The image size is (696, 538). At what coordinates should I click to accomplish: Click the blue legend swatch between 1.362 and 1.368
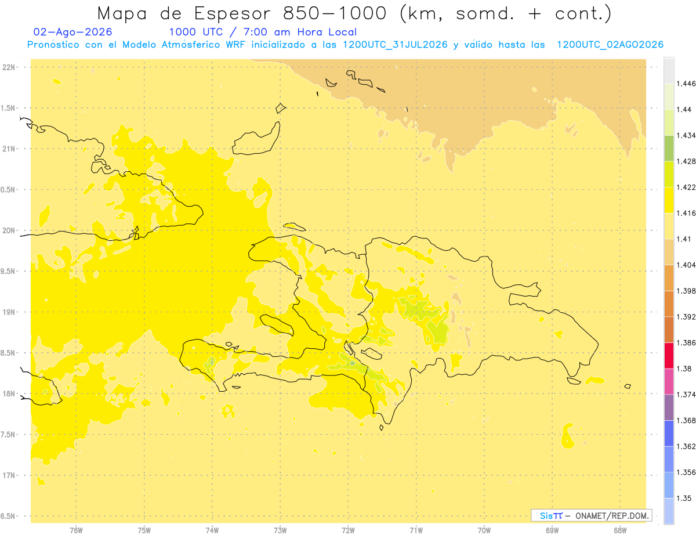click(669, 433)
